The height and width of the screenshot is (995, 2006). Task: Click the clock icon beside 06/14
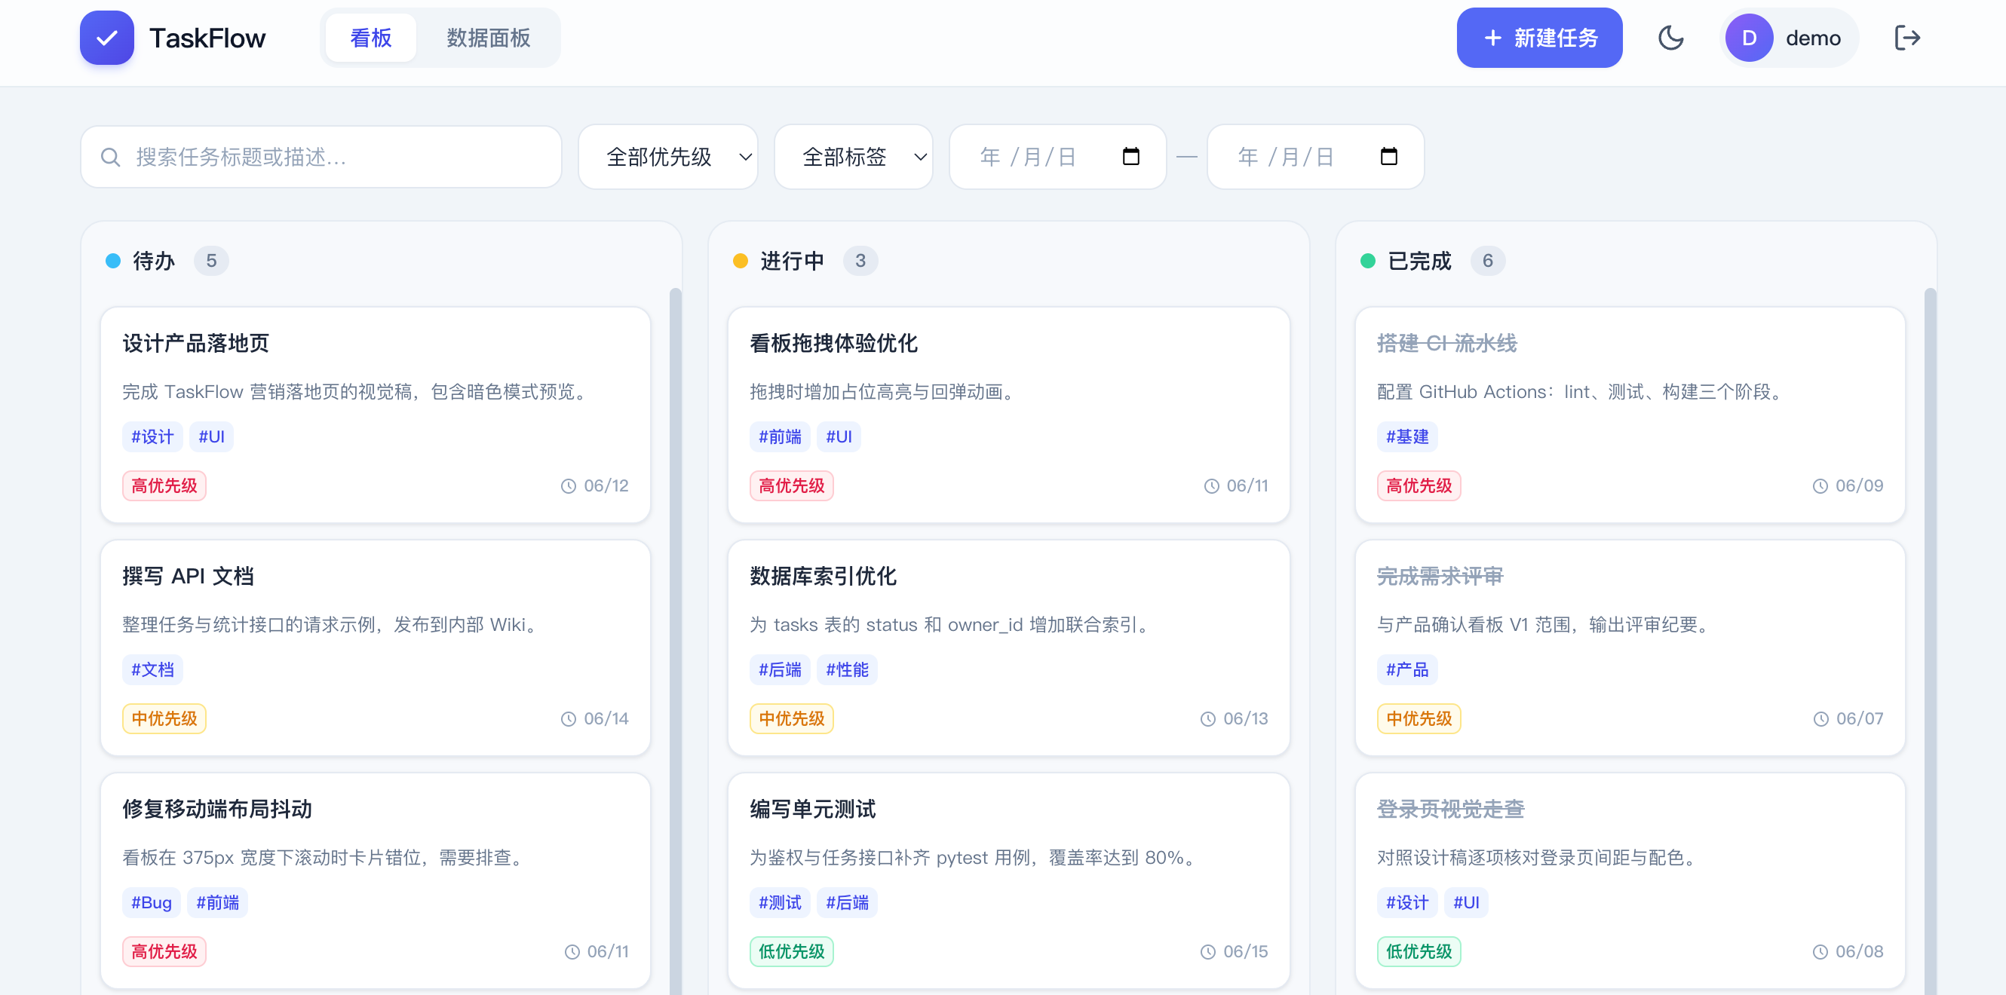click(x=569, y=718)
